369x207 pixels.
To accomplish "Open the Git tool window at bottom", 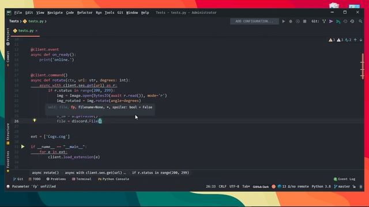I will click(x=18, y=179).
